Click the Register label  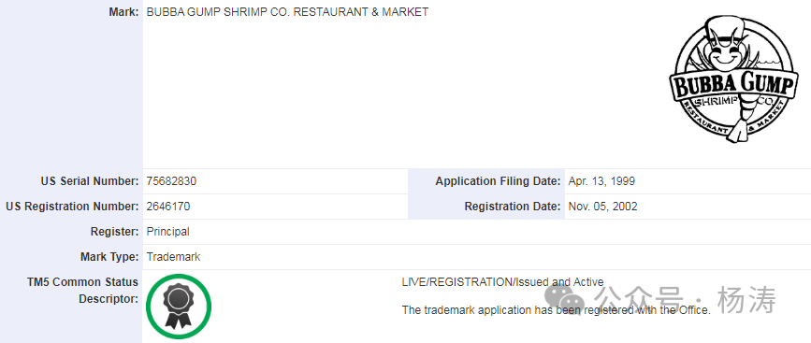click(115, 232)
